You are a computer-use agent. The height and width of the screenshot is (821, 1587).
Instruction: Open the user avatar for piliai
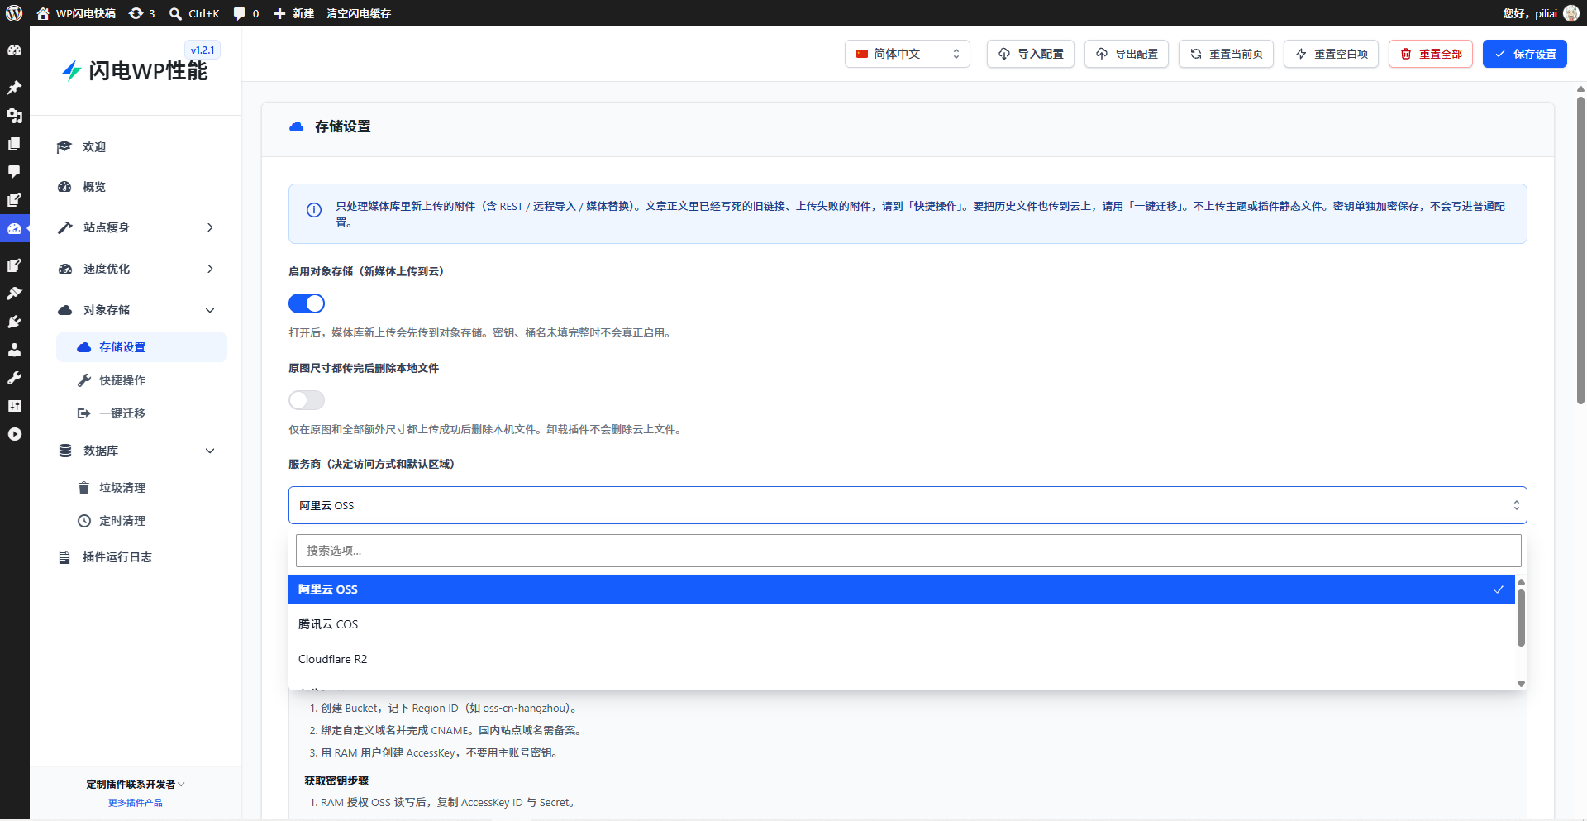click(1571, 13)
